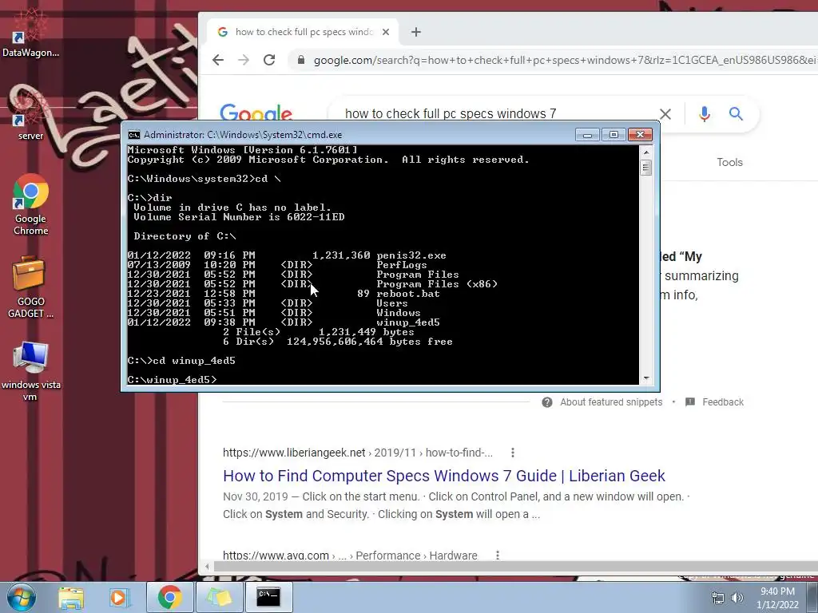
Task: Open 'How to Find Computer Specs Windows 7 Guide'
Action: 444,476
